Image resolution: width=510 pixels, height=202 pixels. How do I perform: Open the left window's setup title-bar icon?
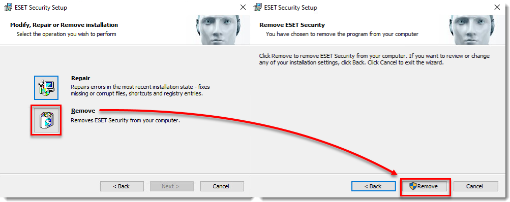[8, 8]
